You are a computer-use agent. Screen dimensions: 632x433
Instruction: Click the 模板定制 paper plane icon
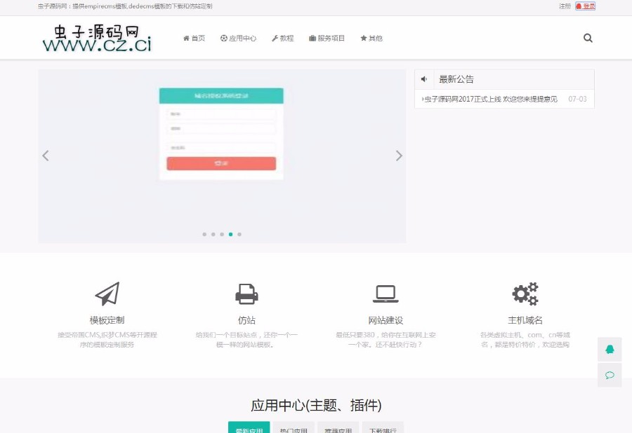coord(107,294)
